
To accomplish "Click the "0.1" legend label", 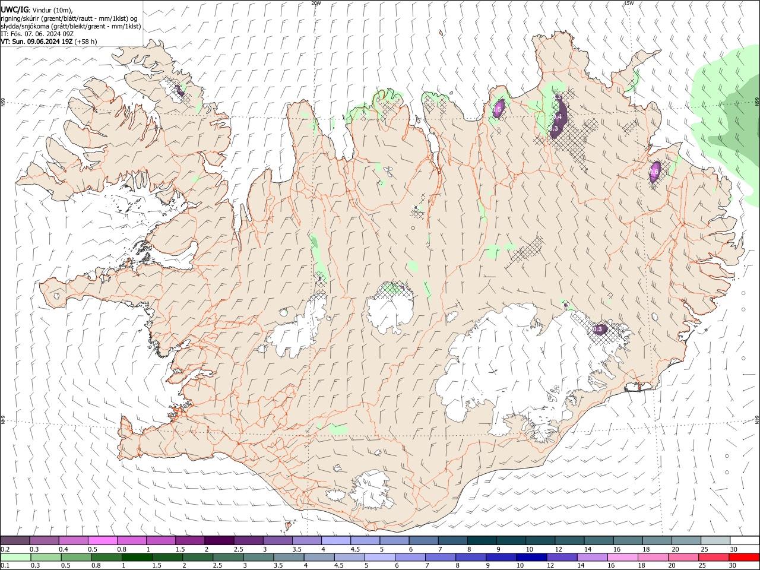I will (x=5, y=565).
